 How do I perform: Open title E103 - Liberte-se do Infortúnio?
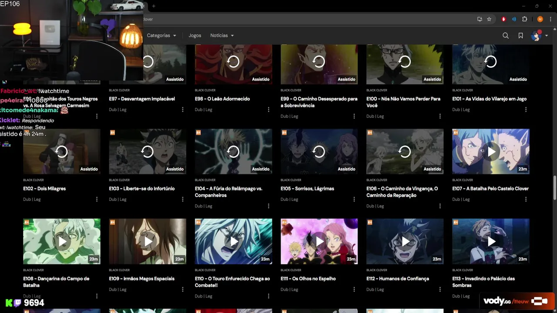(x=142, y=189)
